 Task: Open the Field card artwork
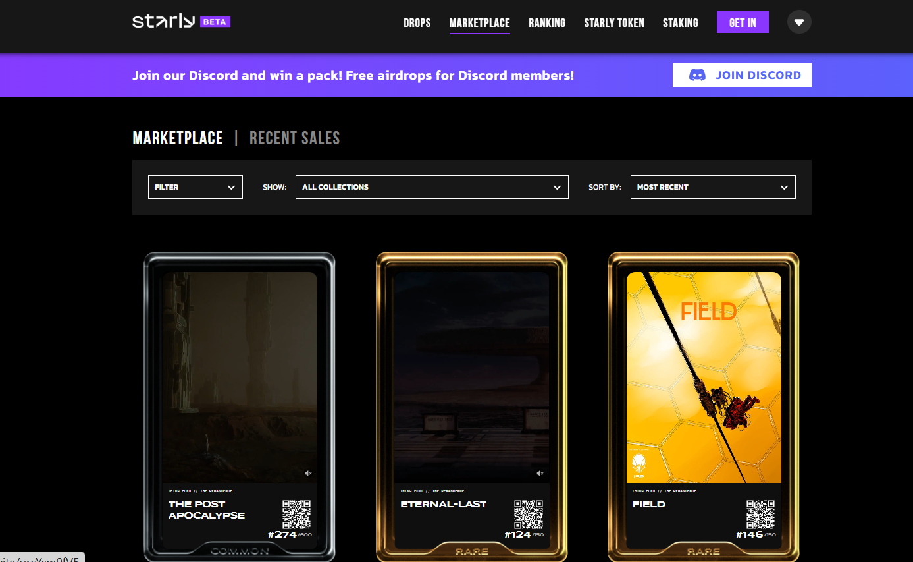click(x=704, y=377)
